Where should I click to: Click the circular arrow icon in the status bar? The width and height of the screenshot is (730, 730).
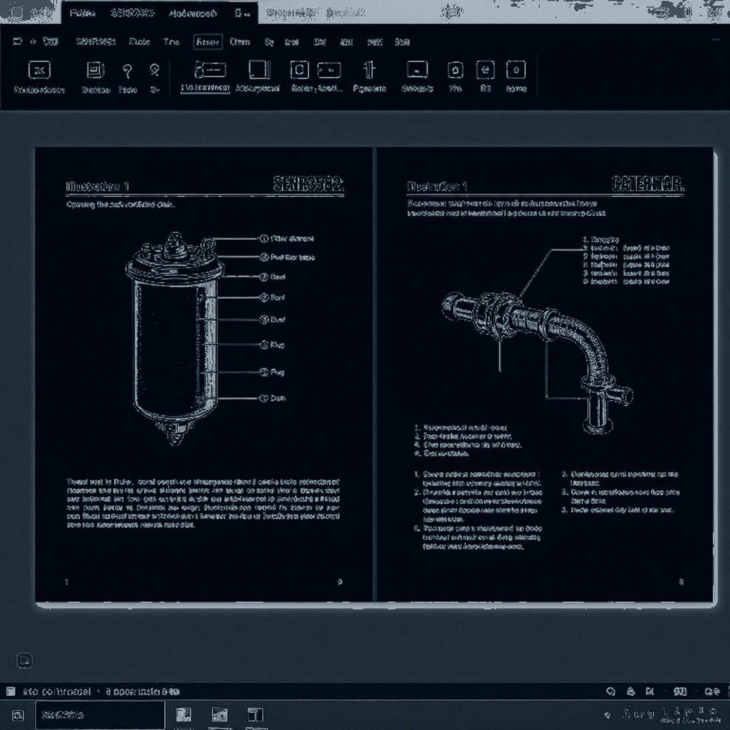[610, 692]
